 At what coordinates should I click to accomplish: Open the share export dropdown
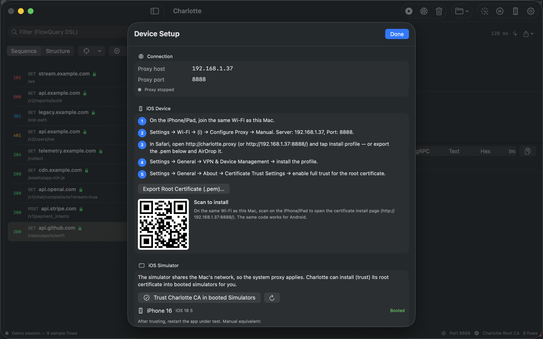tap(528, 34)
